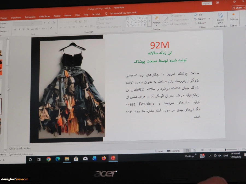This screenshot has height=184, width=246.
Task: Click the Numbering list icon
Action: click(69, 22)
